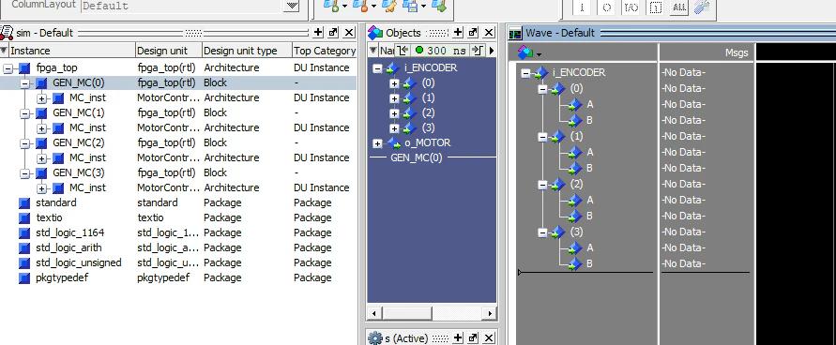Image resolution: width=836 pixels, height=345 pixels.
Task: Click the ColumnLayout Default field
Action: coord(181,7)
